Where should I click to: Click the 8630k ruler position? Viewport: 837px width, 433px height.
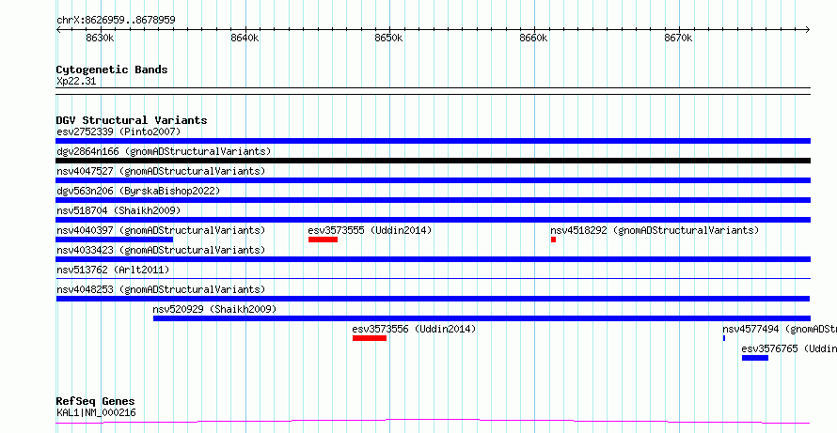click(100, 38)
